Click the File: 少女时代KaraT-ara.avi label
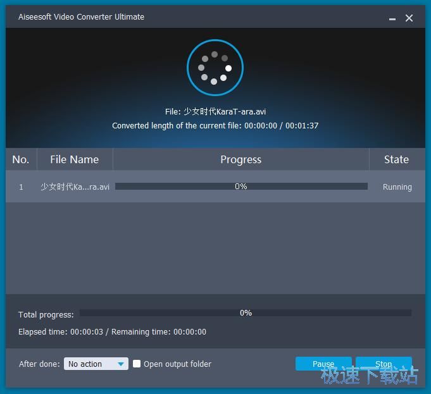This screenshot has width=431, height=394. [x=215, y=111]
